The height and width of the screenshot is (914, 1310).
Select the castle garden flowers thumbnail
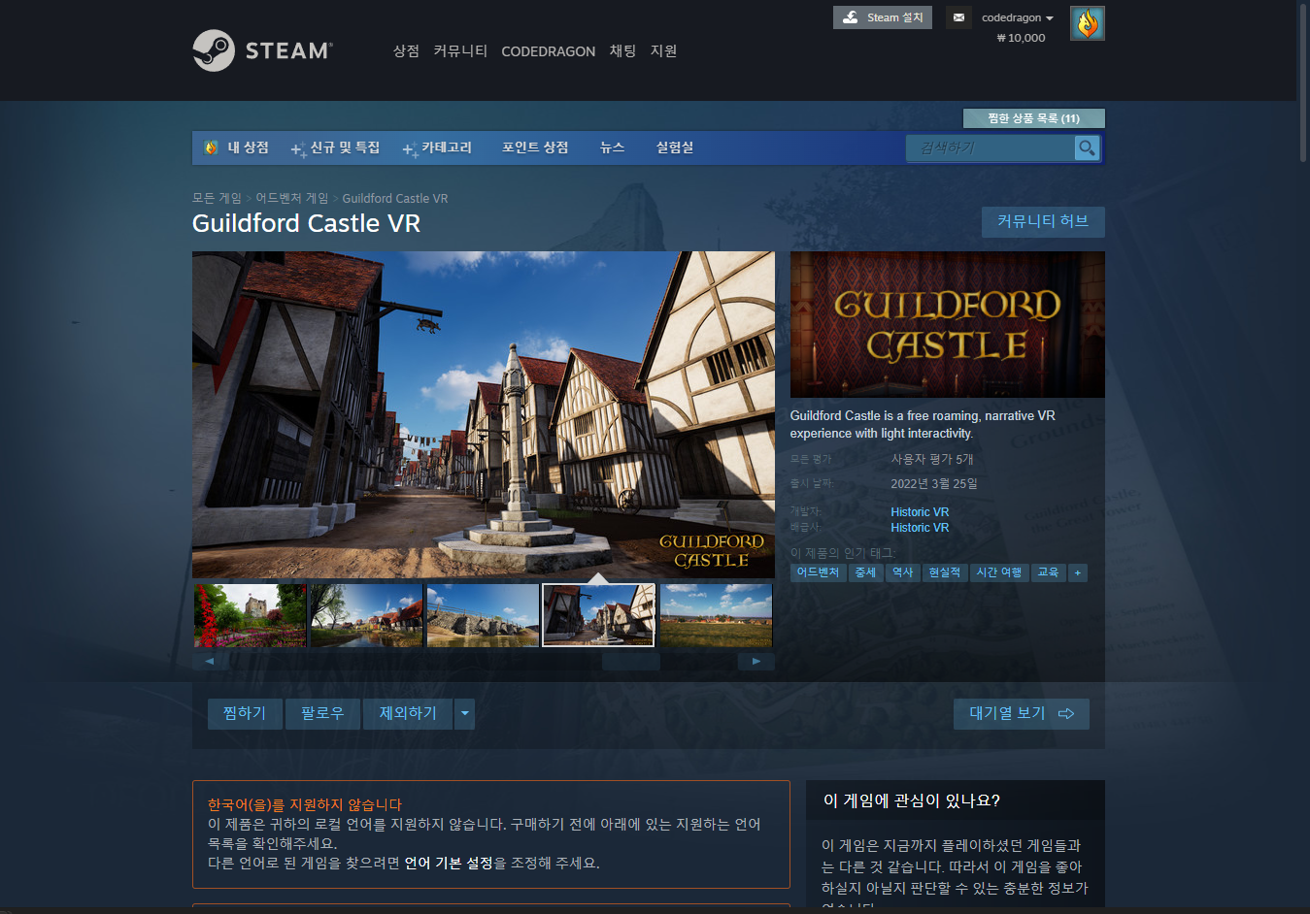coord(250,615)
